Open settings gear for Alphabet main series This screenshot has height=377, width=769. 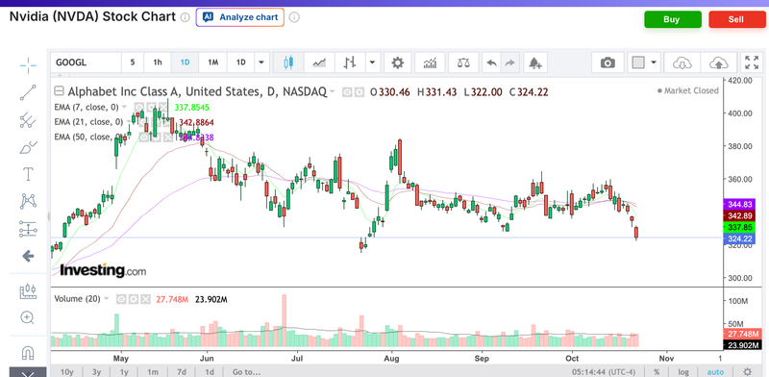click(x=360, y=91)
